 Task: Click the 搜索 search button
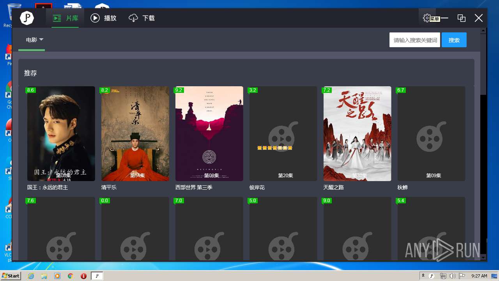(454, 40)
